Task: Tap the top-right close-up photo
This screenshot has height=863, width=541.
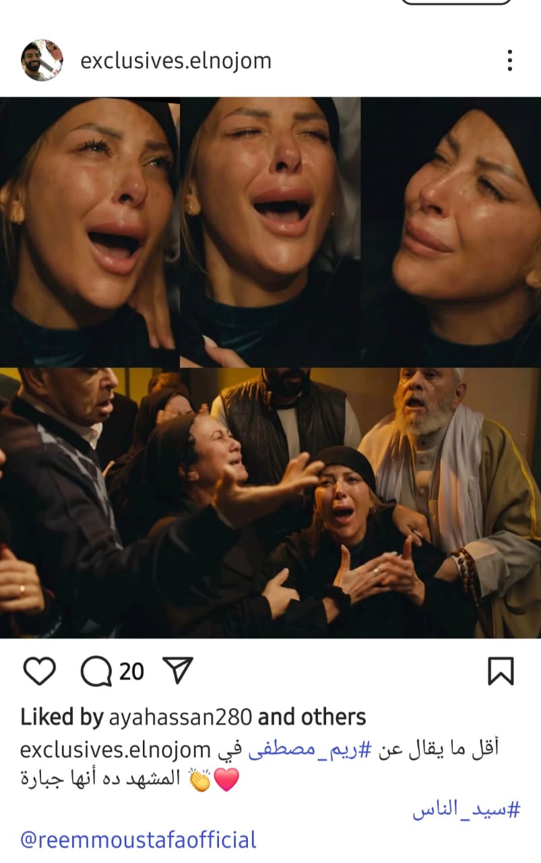Action: (x=451, y=232)
